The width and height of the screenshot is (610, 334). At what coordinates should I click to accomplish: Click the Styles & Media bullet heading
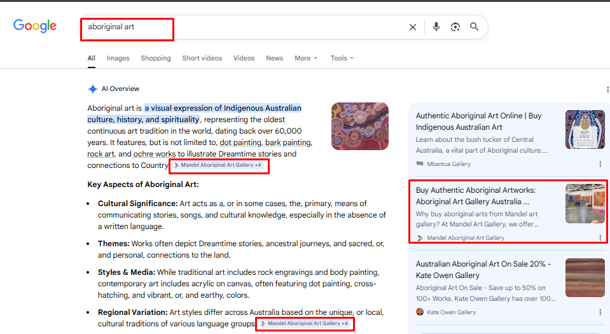point(127,272)
